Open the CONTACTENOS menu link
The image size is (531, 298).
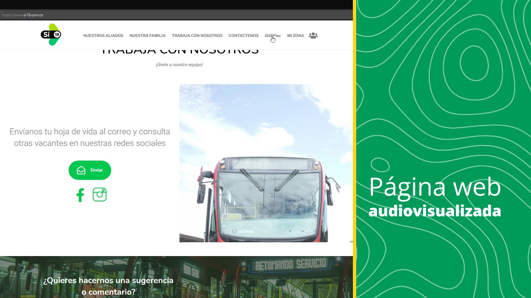coord(243,36)
